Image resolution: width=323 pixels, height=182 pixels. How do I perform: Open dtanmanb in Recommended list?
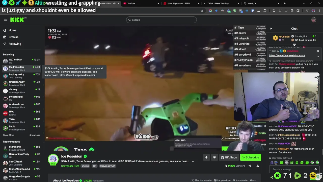21,148
